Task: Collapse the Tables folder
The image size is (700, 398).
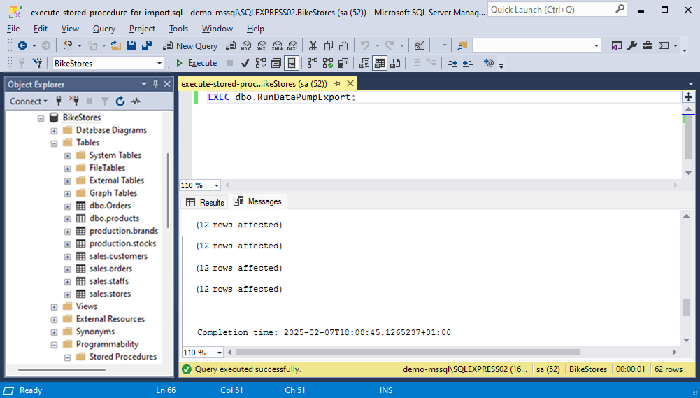Action: [54, 143]
